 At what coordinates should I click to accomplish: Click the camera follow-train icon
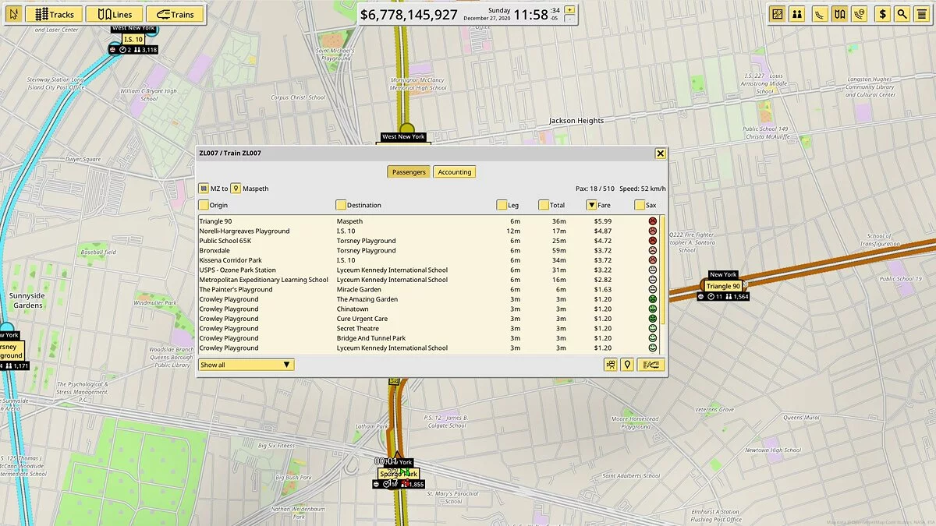(x=610, y=365)
